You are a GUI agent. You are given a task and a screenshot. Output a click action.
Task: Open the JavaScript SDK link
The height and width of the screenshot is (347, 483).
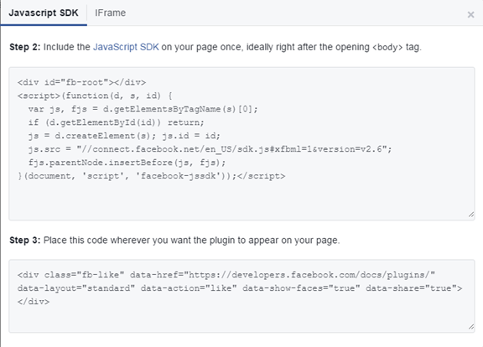[x=126, y=47]
